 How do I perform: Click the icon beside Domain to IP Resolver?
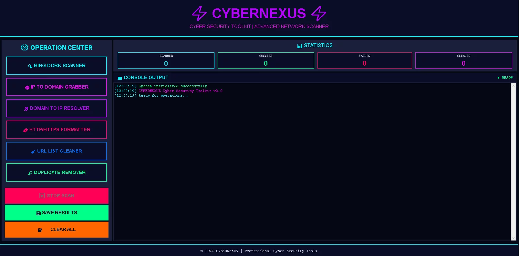pos(26,109)
